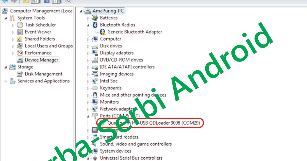This screenshot has height=161, width=307.
Task: Click the Keyboards icon
Action: [95, 88]
